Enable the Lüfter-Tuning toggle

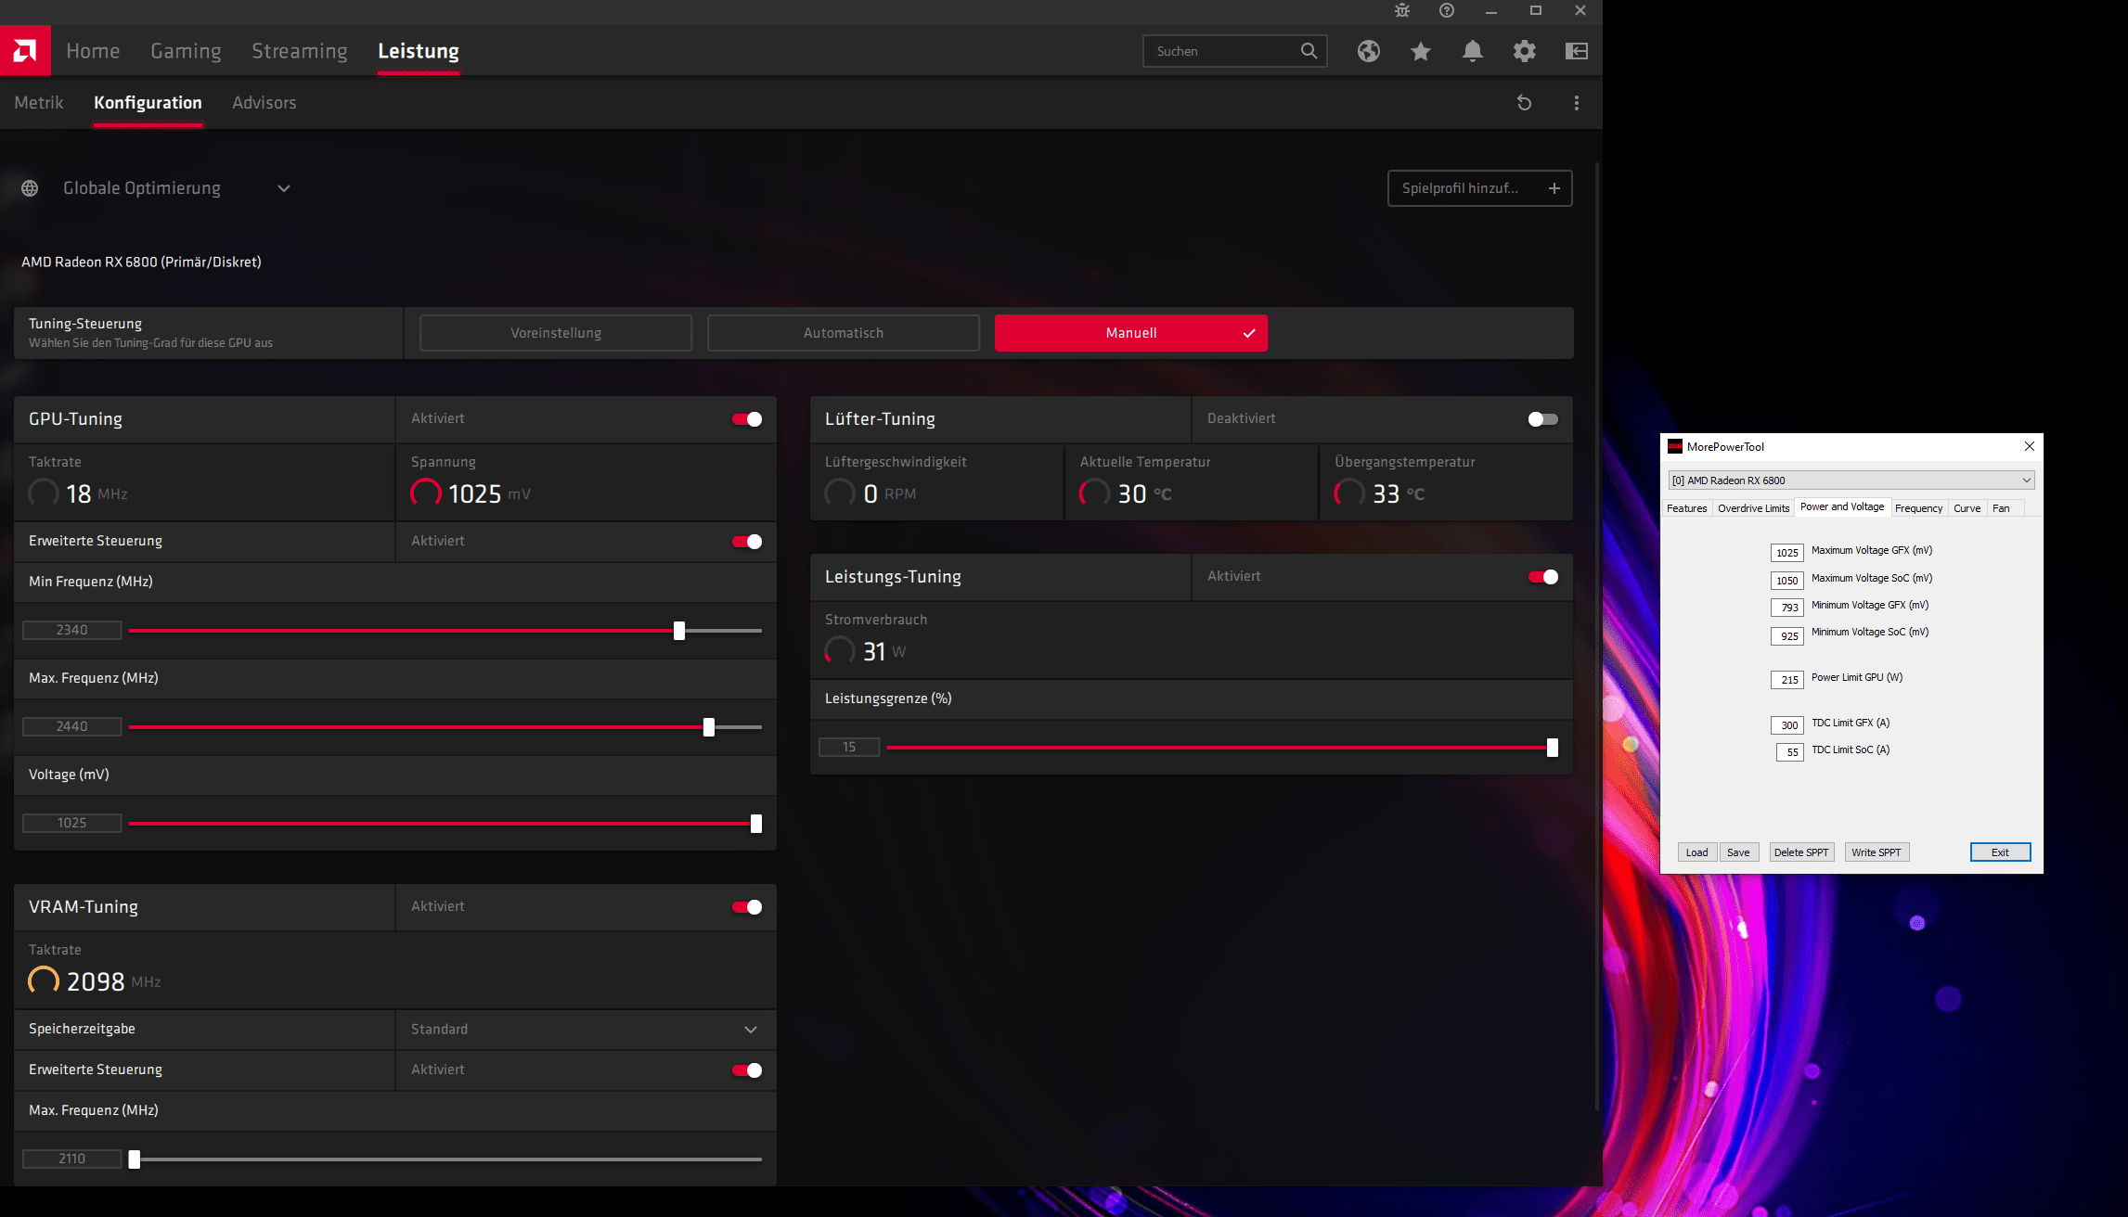(x=1542, y=419)
